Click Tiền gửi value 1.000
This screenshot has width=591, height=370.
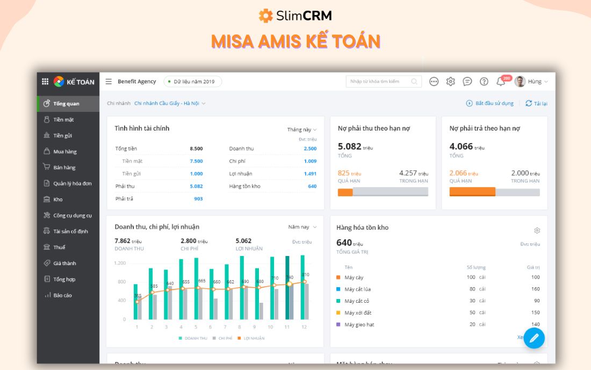click(196, 174)
